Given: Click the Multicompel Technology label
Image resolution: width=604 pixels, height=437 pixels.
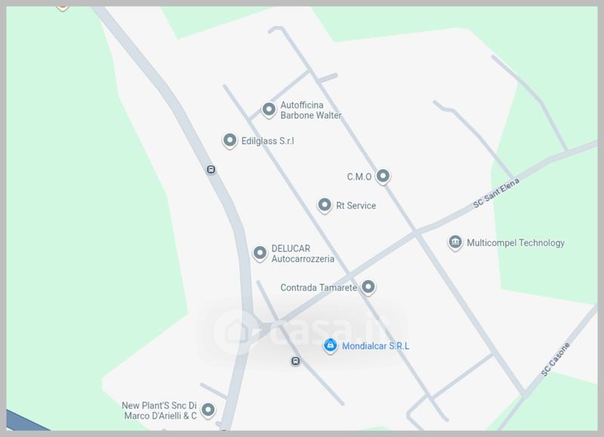Looking at the screenshot, I should pyautogui.click(x=516, y=243).
